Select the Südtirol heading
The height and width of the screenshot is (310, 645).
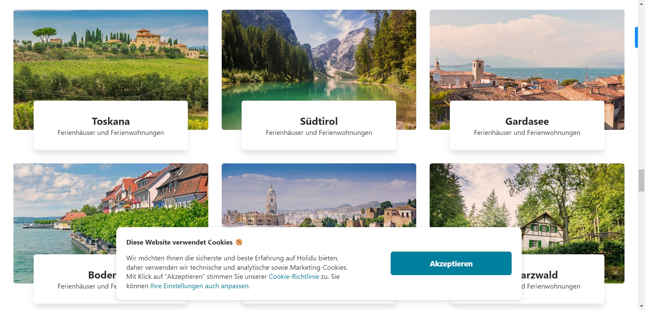click(319, 121)
